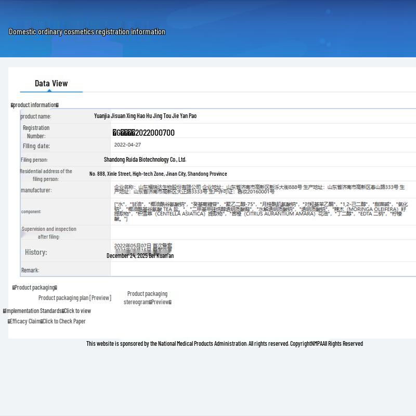Click the 'component:' field label

click(x=31, y=212)
